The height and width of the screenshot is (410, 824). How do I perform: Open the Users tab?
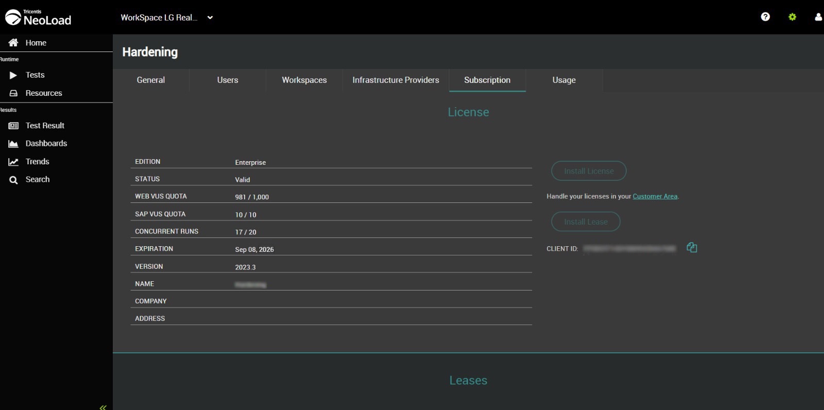click(x=228, y=80)
